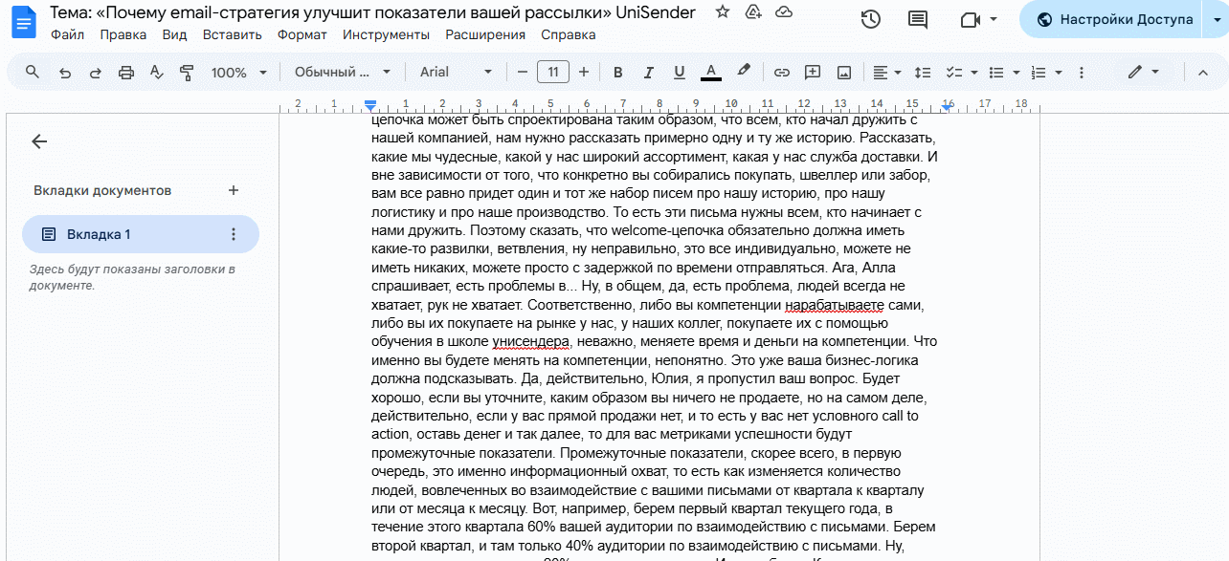The width and height of the screenshot is (1229, 561).
Task: Open the Arial font dropdown
Action: coord(457,73)
